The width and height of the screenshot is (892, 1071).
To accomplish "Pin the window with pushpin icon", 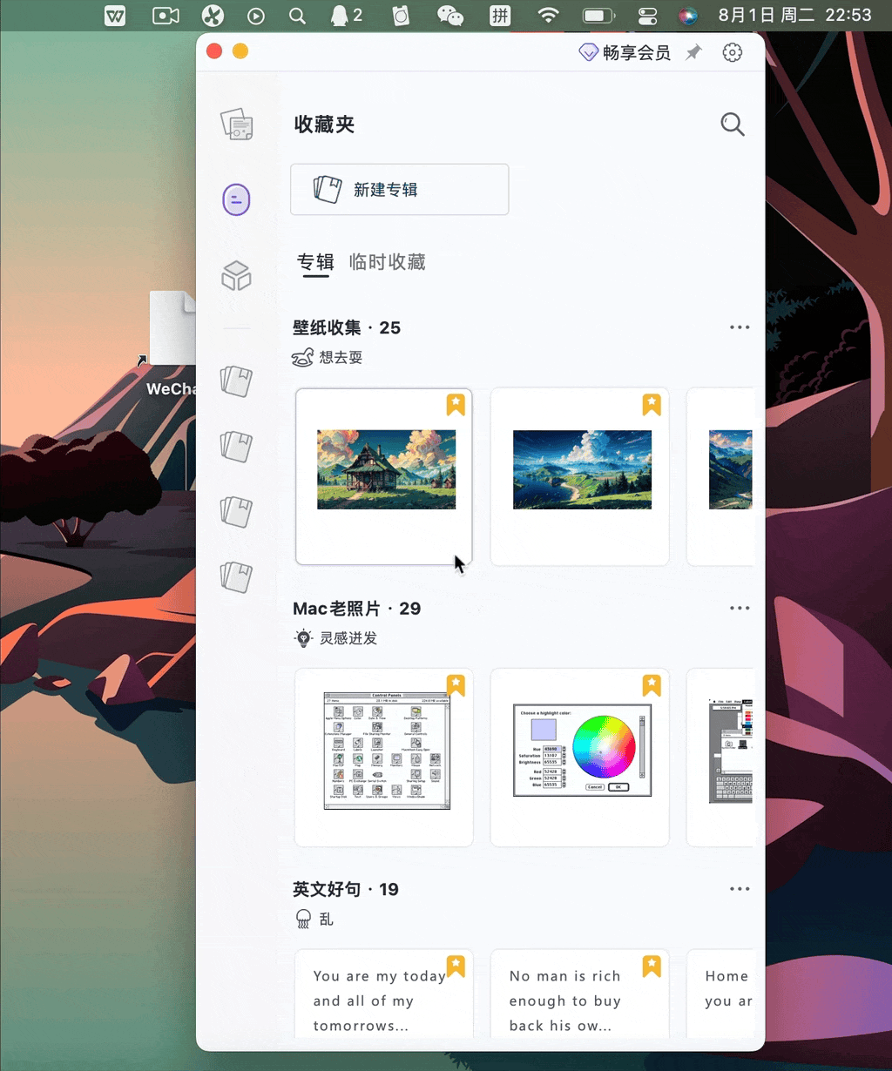I will (693, 52).
